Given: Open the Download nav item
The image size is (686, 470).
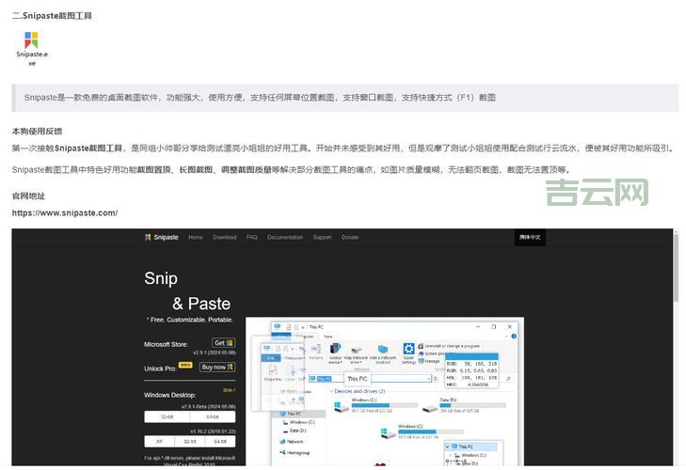Looking at the screenshot, I should [225, 238].
